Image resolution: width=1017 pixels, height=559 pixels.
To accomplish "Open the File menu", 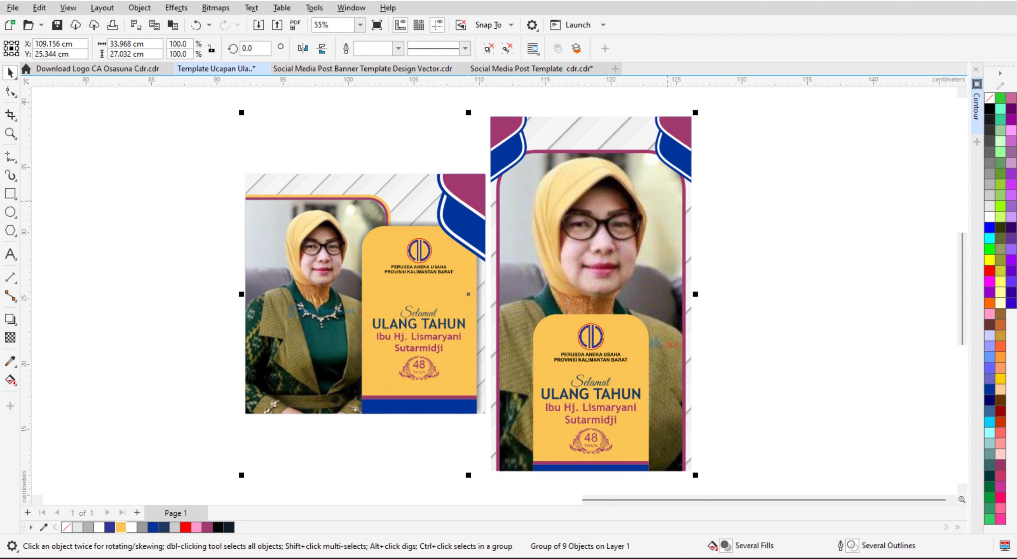I will click(x=13, y=8).
